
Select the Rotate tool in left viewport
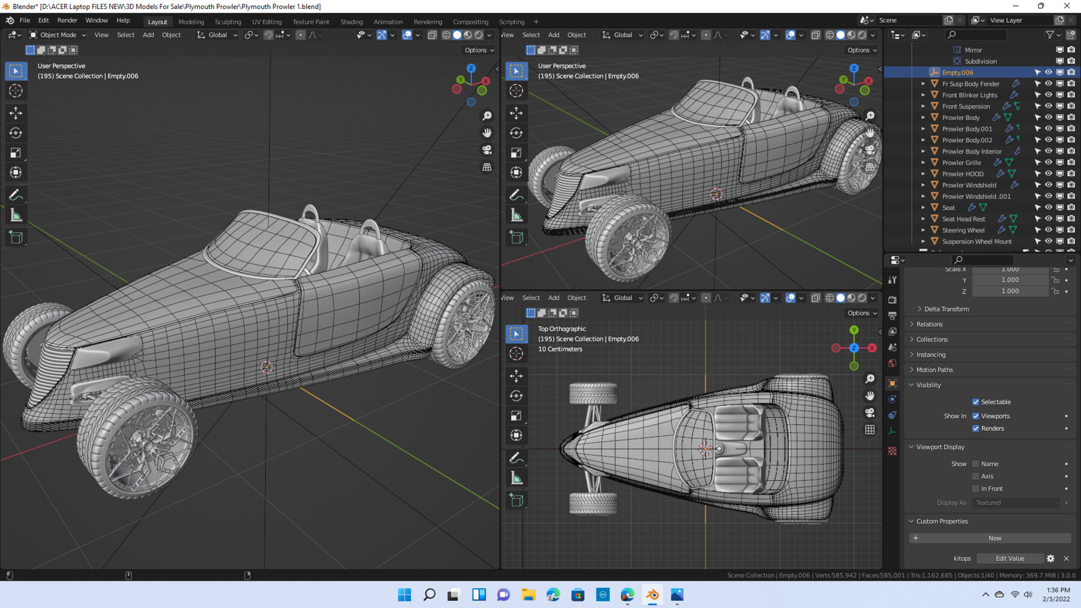coord(16,133)
